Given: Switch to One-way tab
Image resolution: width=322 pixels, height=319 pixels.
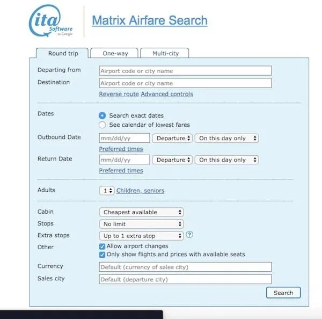Looking at the screenshot, I should coord(114,53).
